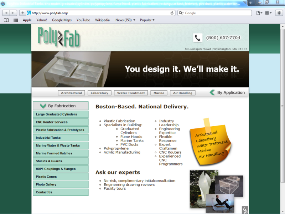Add a bookmark with the plus button
Viewport: 285px width, 214px height.
23,13
